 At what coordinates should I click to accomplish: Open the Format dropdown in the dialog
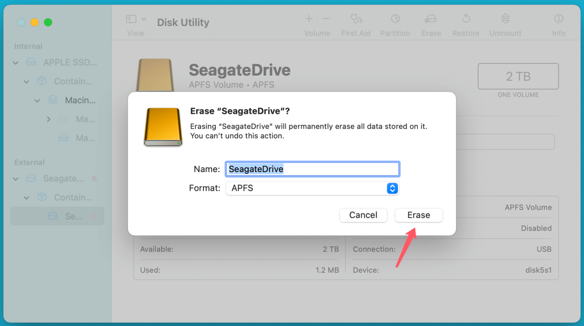click(x=391, y=188)
